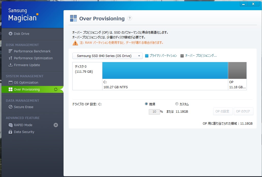Click the Over Provisioning header squares icon
Viewport: 262px width, 177px height.
pyautogui.click(x=73, y=18)
